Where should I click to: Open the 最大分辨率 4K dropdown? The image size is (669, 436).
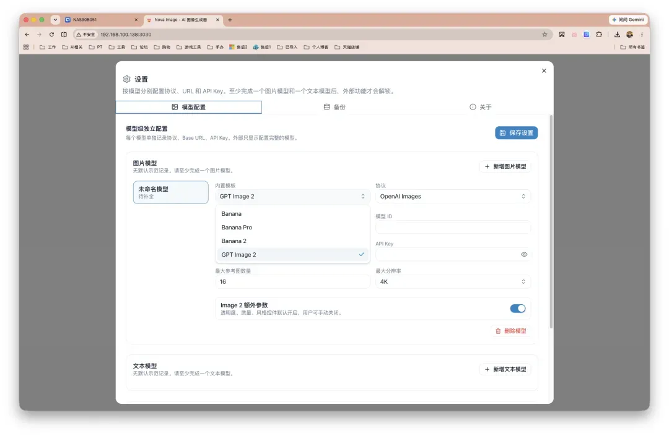click(x=453, y=282)
